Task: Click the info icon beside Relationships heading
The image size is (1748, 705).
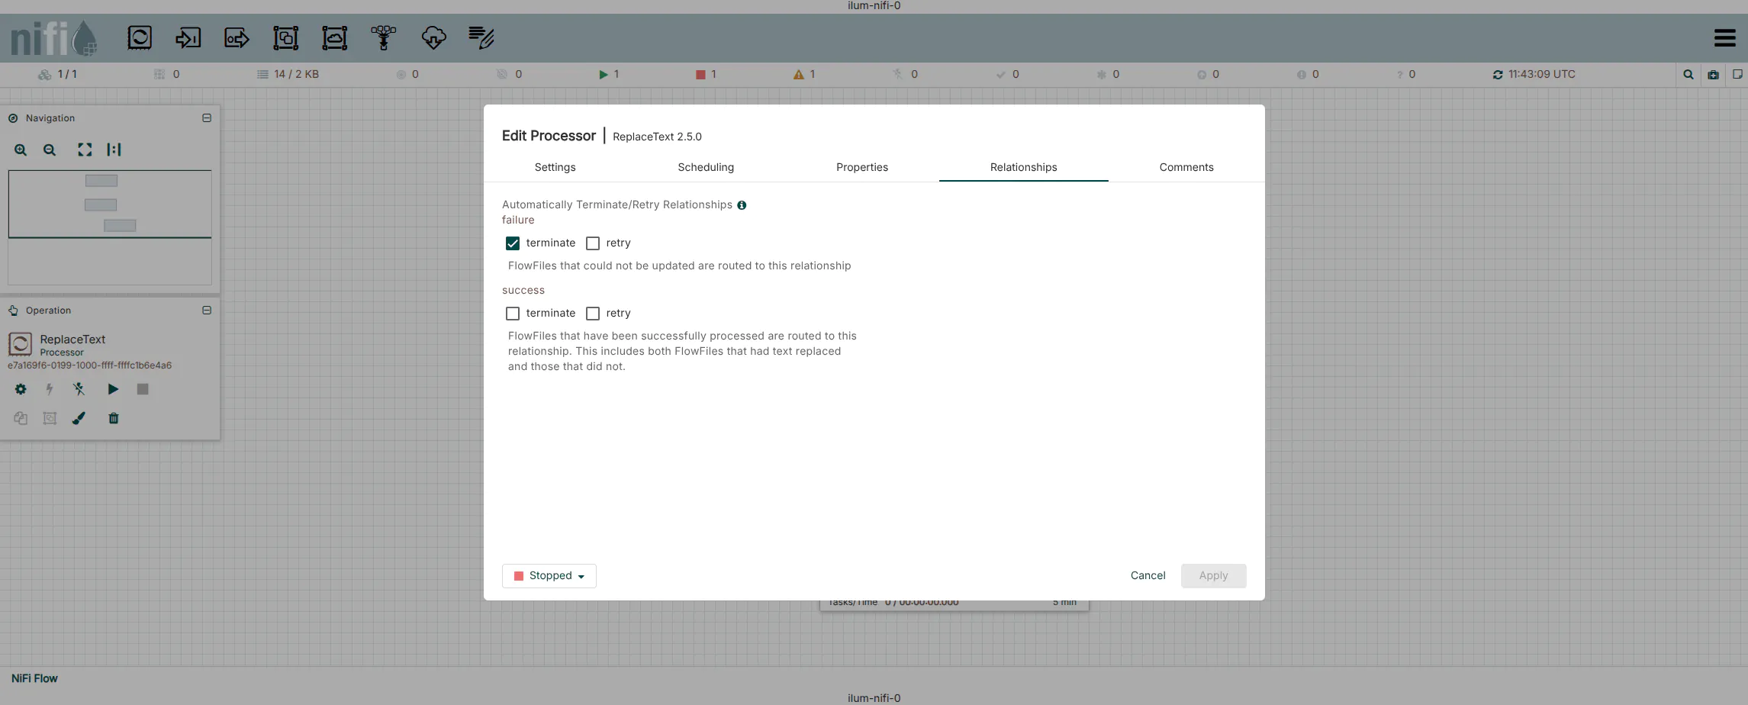Action: [x=742, y=205]
